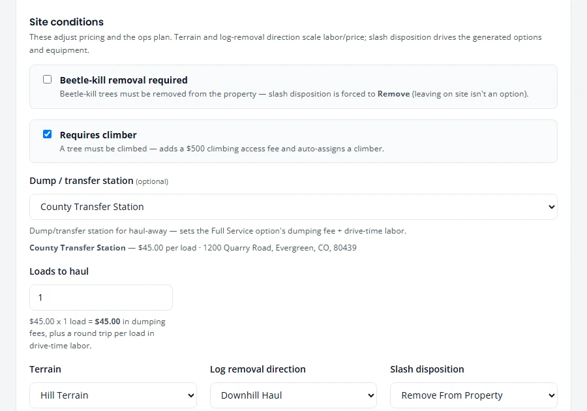Click the beetle-kill slash disposition description text
Image resolution: width=587 pixels, height=411 pixels.
(x=294, y=94)
